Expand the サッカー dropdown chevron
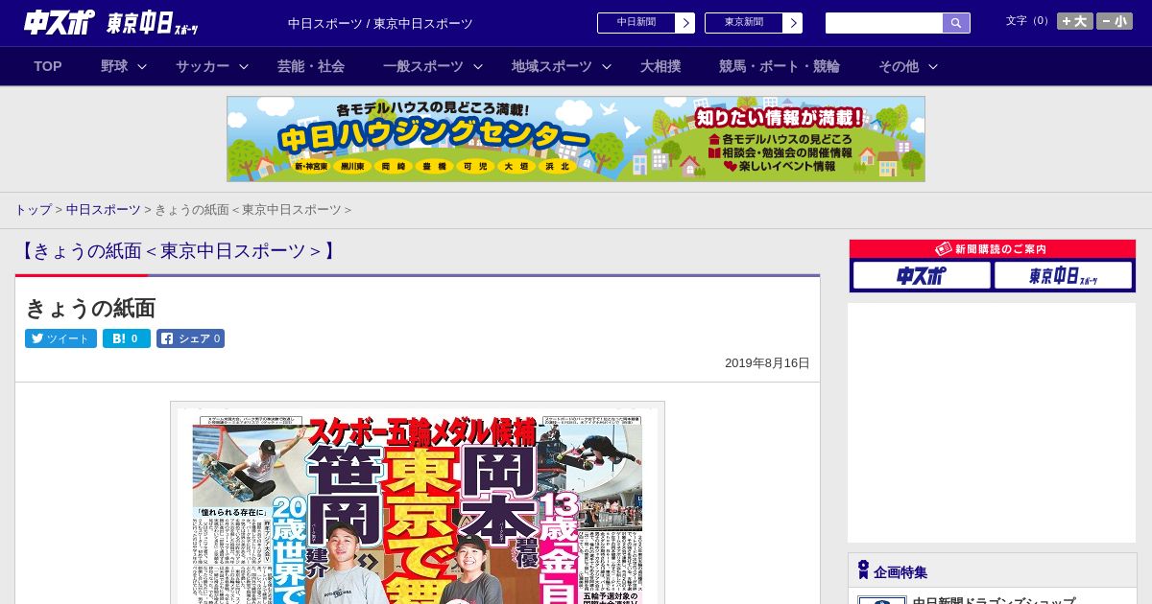Viewport: 1152px width, 604px height. 244,66
